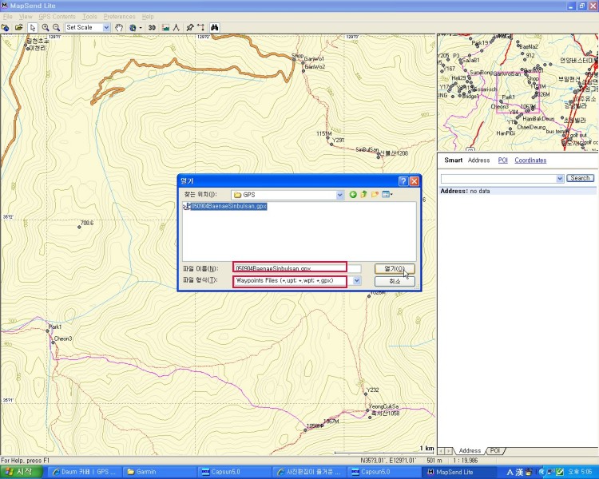Select the Address search mode
Viewport: 599px width, 479px height.
(x=478, y=160)
